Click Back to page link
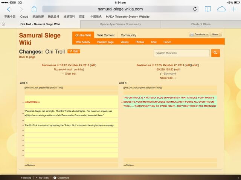Screen dimensions: 241x180 pos(27,57)
